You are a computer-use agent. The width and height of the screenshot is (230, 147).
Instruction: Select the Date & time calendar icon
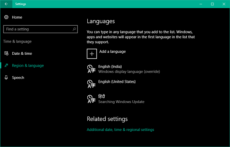(6, 54)
